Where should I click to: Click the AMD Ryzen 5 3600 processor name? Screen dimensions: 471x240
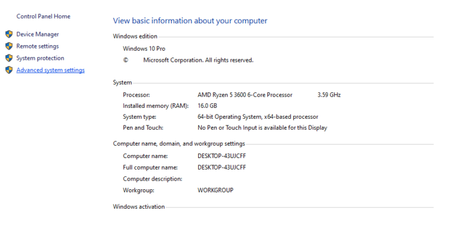[245, 95]
